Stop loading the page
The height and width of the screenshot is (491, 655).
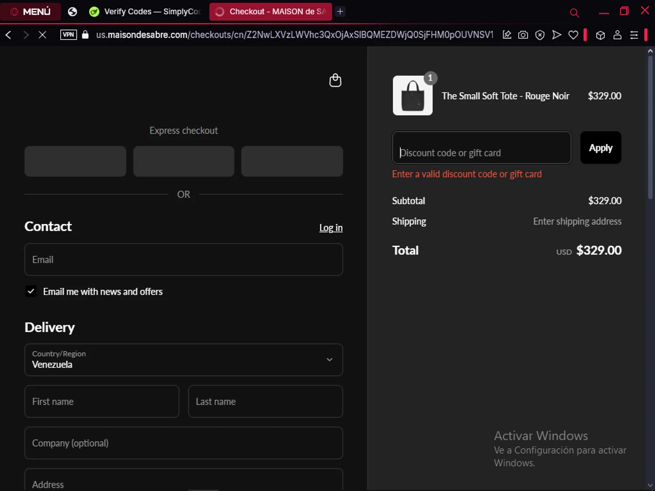pyautogui.click(x=42, y=35)
